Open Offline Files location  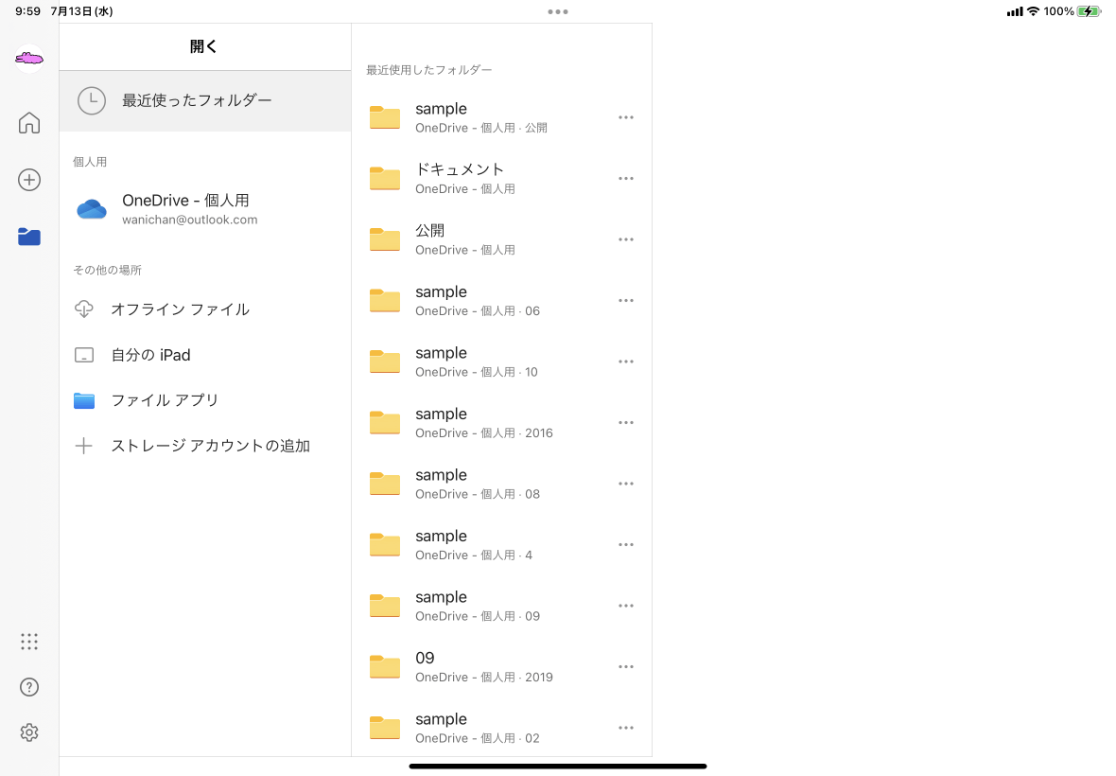[x=180, y=309]
